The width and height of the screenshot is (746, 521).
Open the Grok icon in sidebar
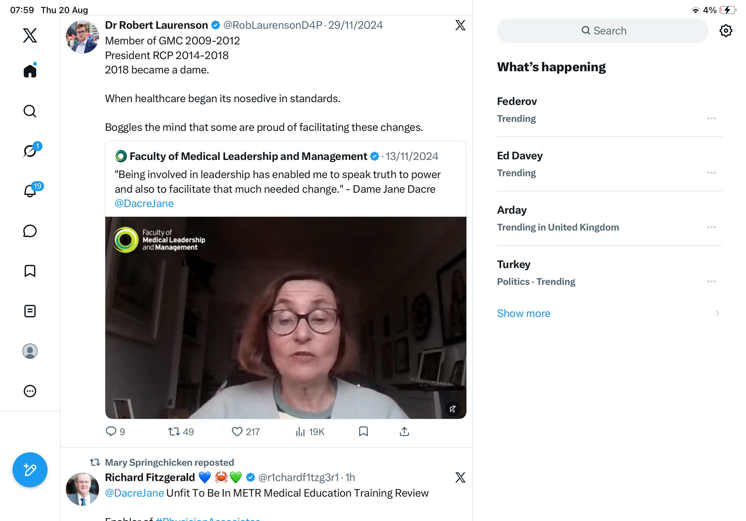click(x=30, y=151)
